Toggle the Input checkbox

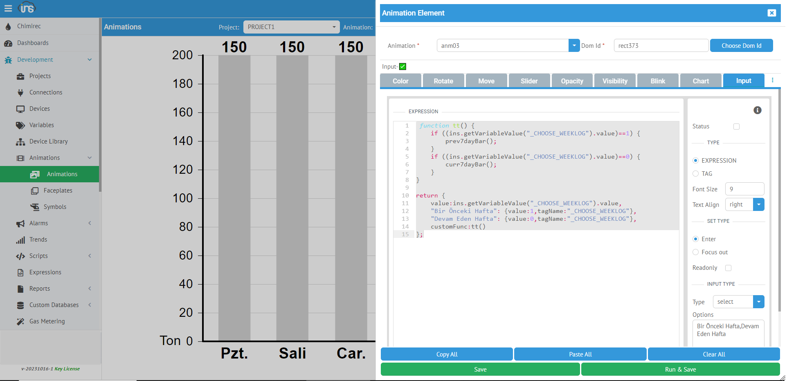coord(402,67)
